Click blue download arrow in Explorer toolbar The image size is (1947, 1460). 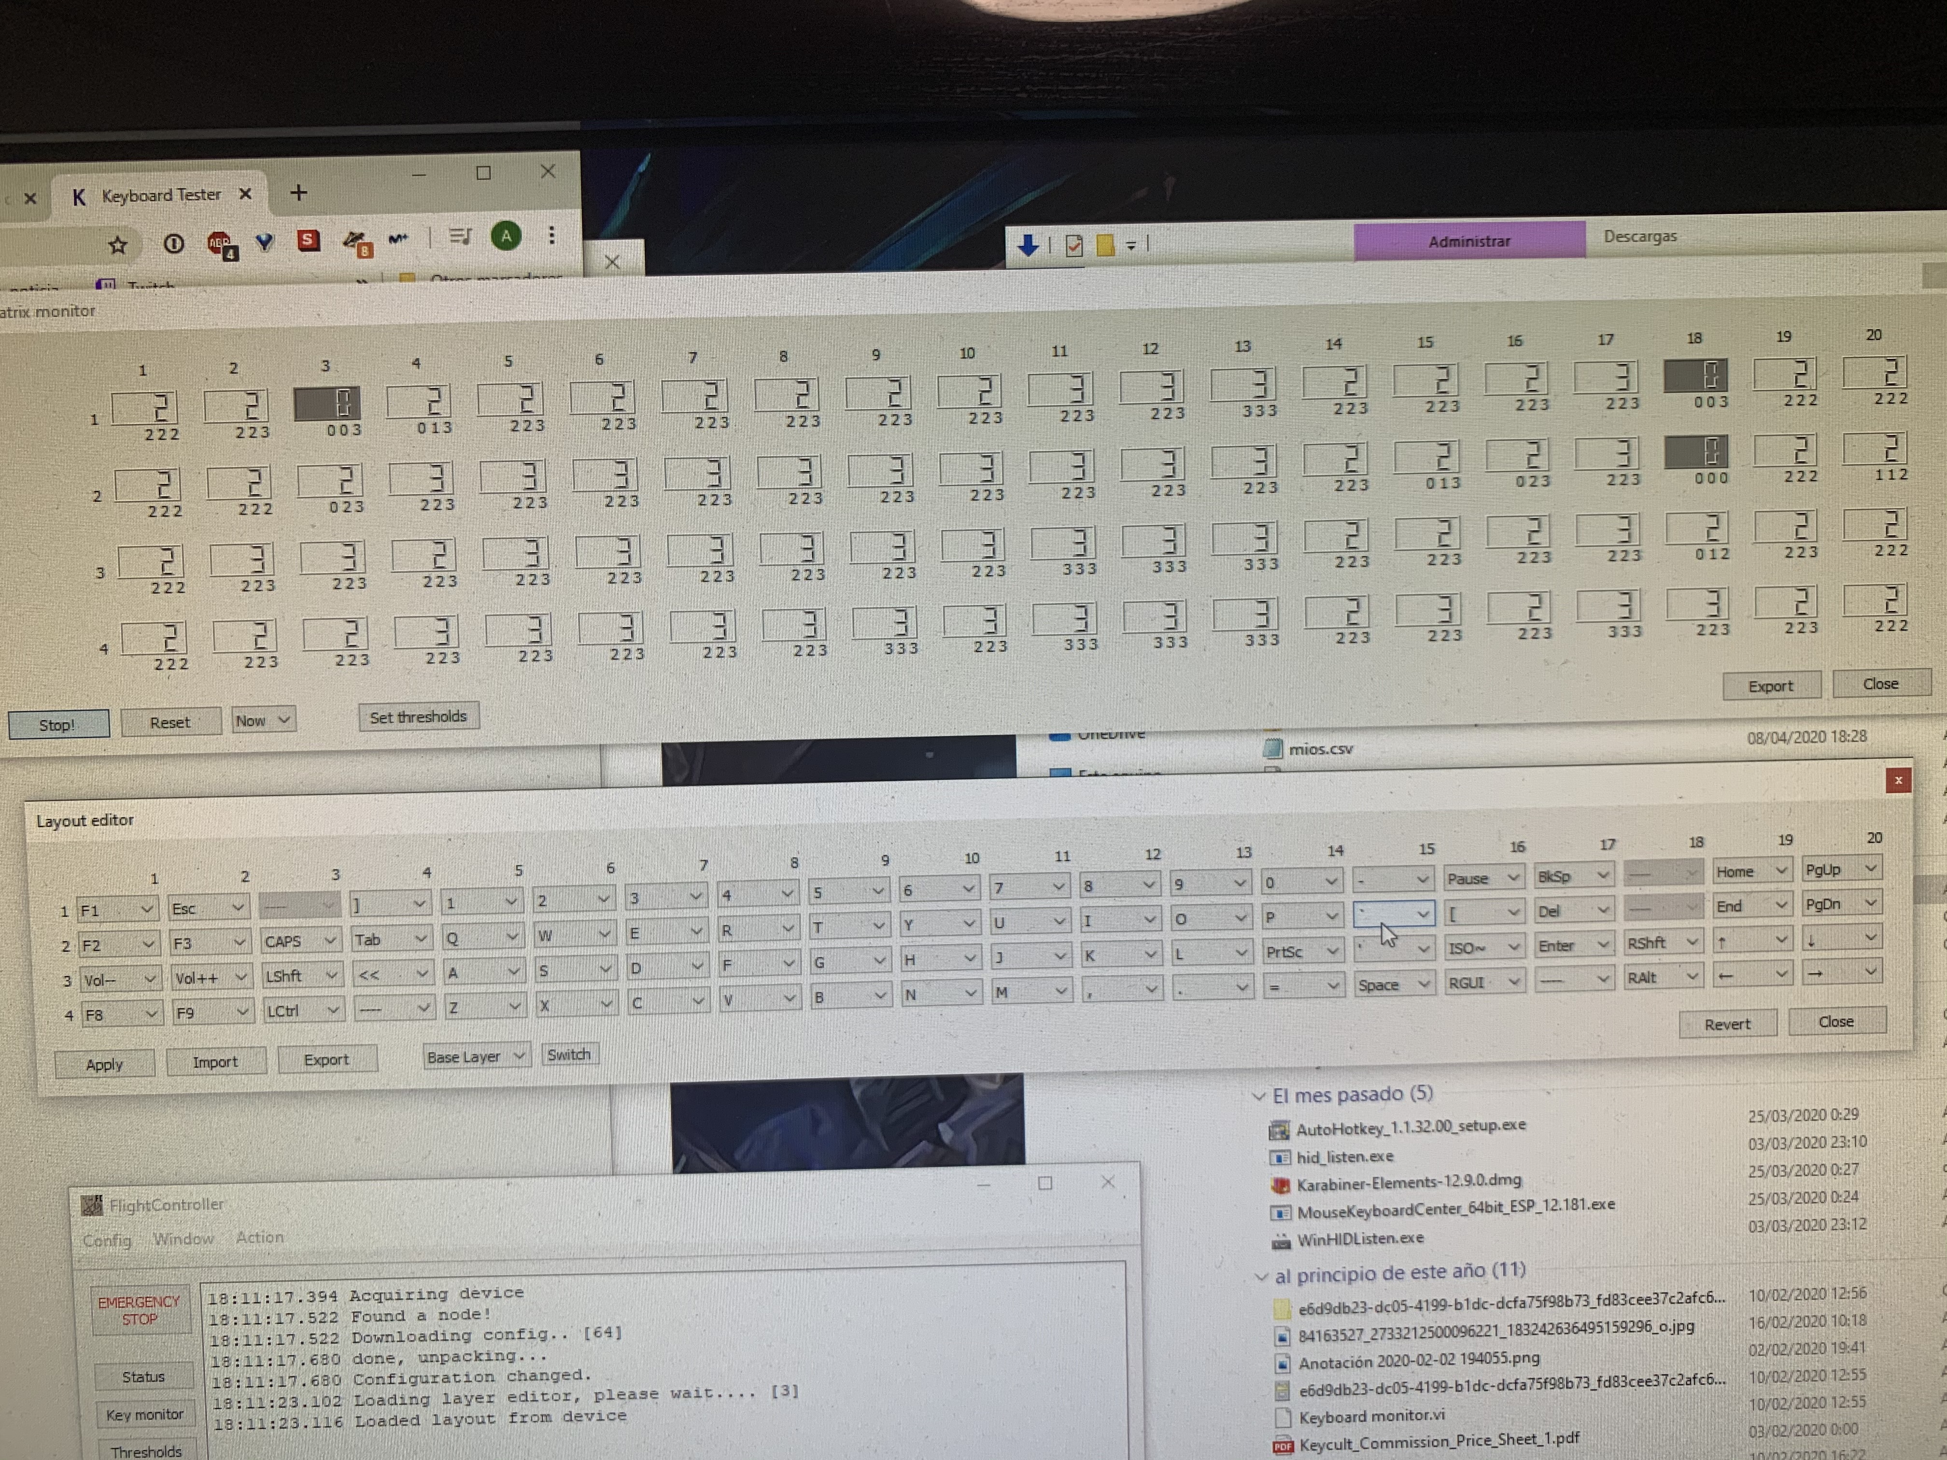click(x=1027, y=246)
